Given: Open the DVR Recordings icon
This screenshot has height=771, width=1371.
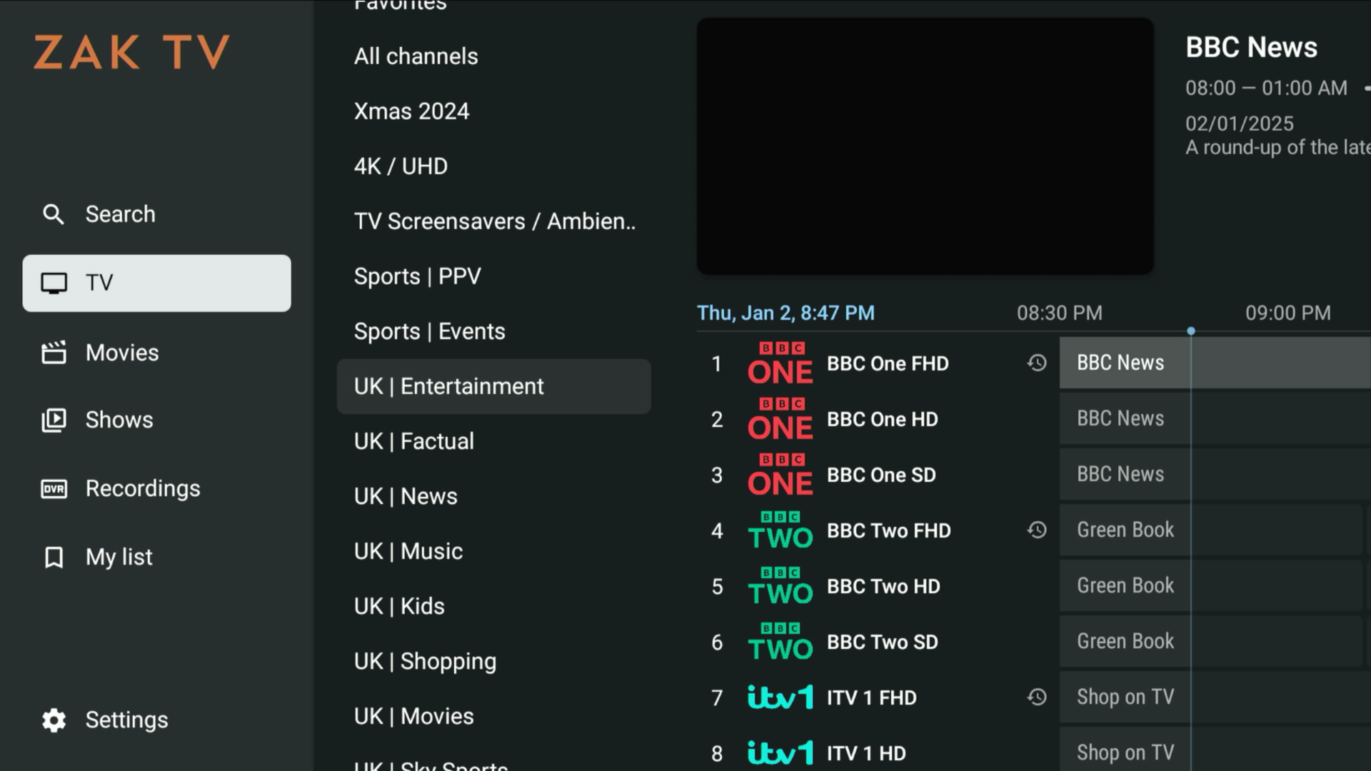Looking at the screenshot, I should coord(54,489).
